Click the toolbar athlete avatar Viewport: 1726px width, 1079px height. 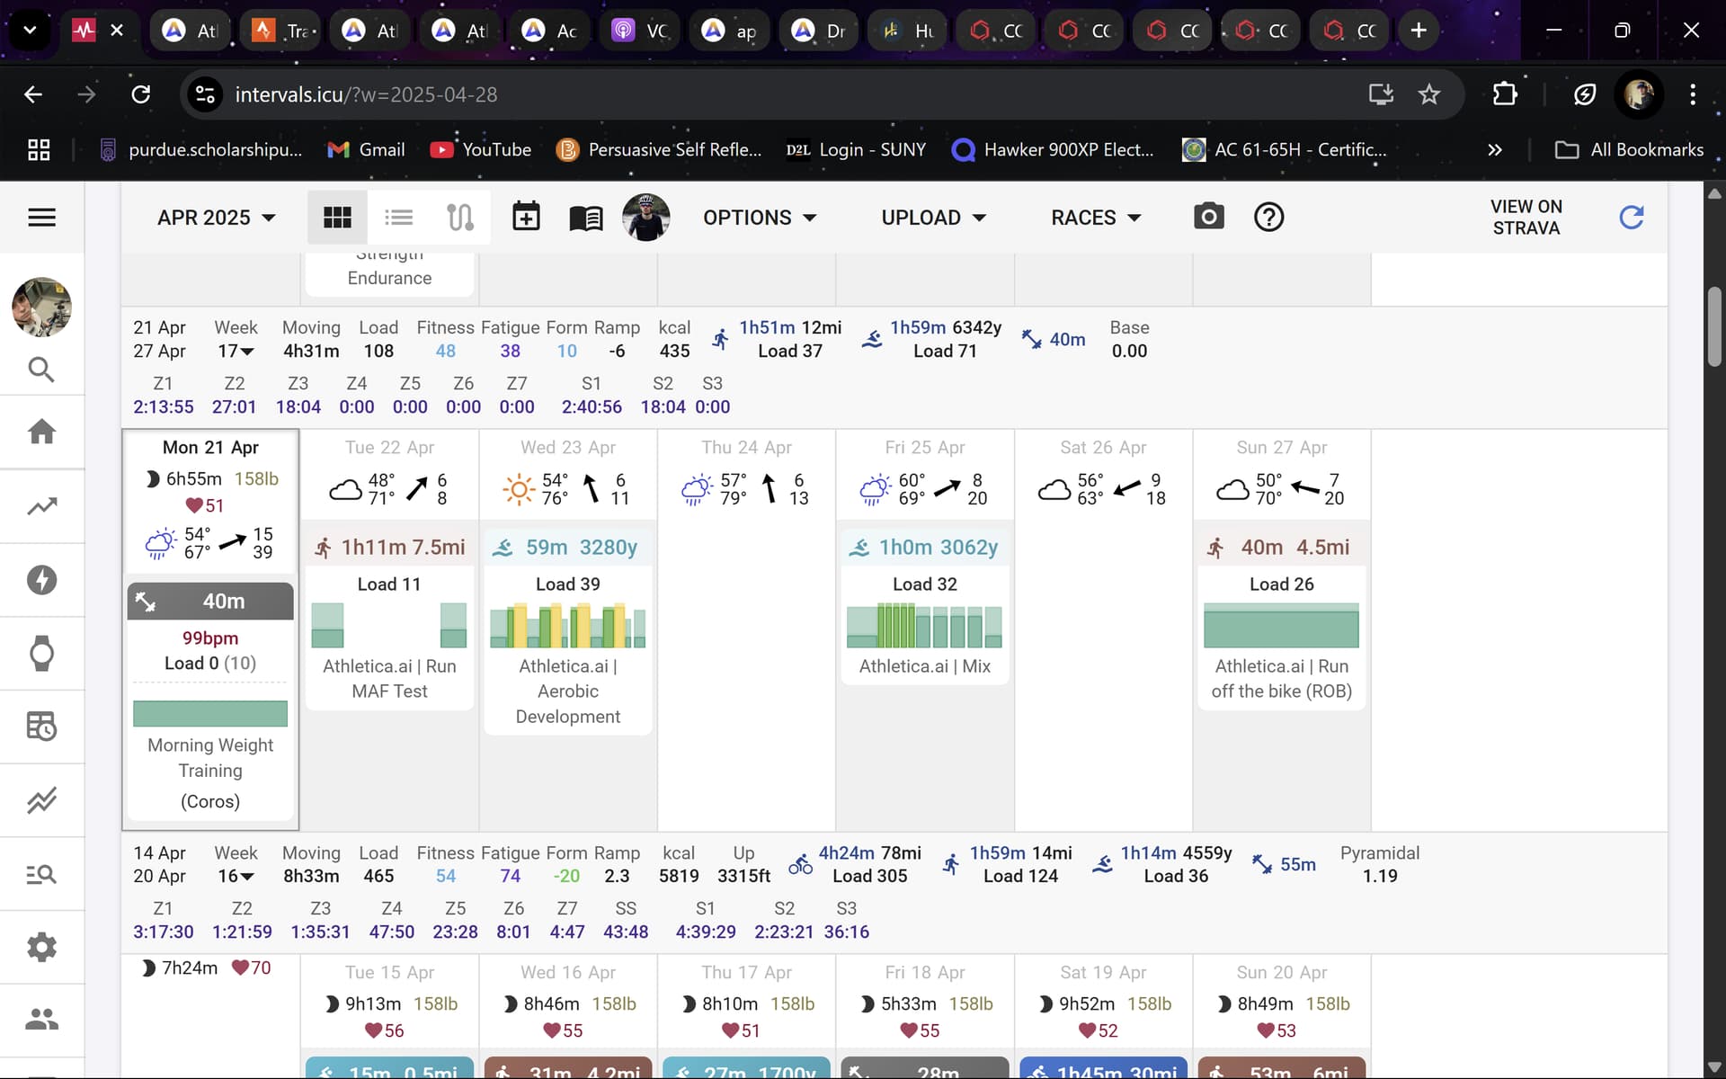645,217
